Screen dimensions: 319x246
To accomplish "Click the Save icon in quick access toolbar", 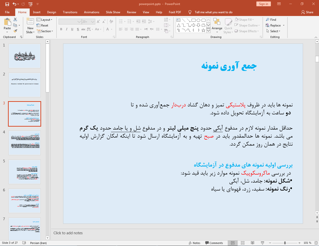I will (7, 4).
